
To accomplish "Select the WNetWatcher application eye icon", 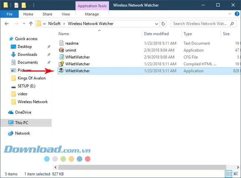I will click(61, 70).
